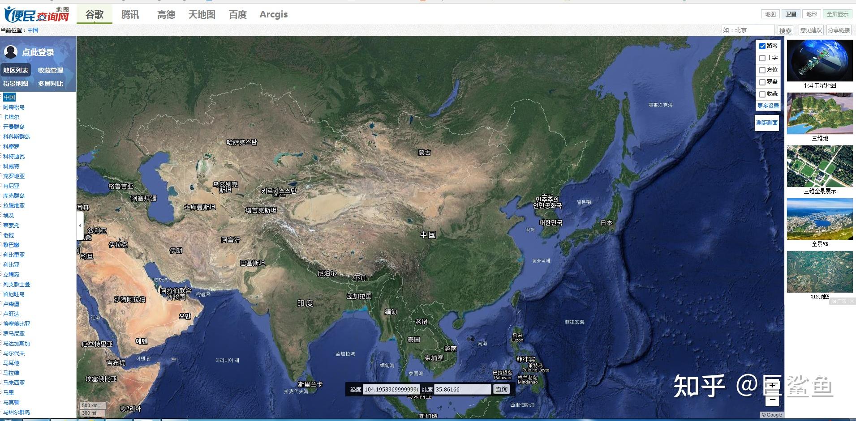Open 更多设置 more settings link
Screen dimensions: 856x421
coord(768,106)
